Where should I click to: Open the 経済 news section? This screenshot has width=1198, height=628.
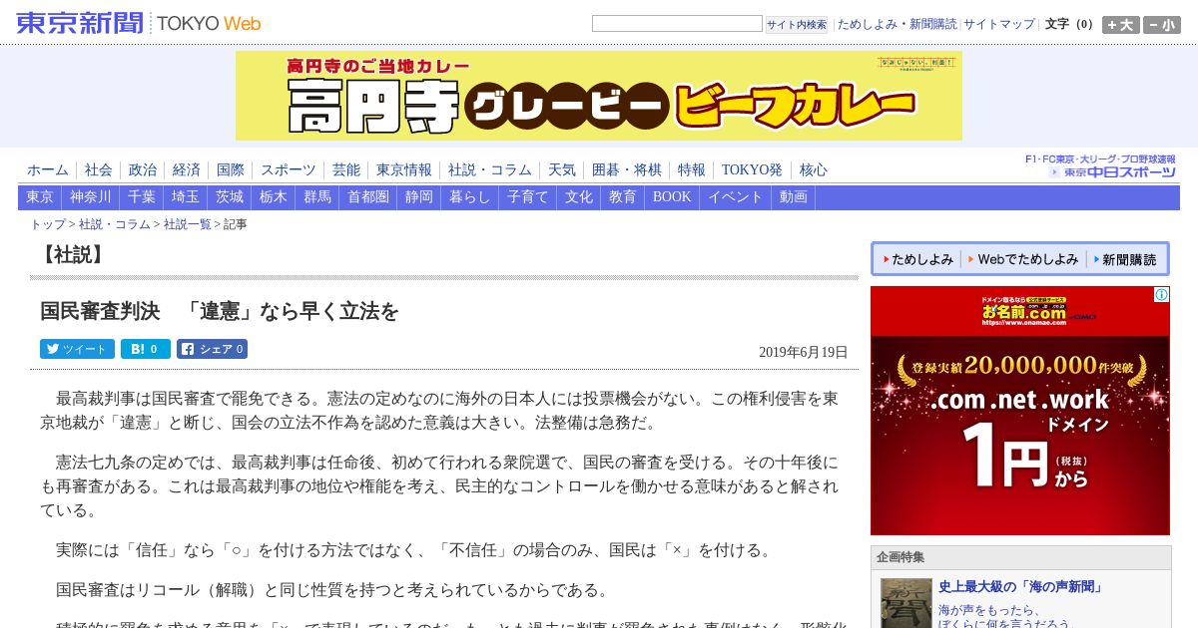pyautogui.click(x=186, y=169)
